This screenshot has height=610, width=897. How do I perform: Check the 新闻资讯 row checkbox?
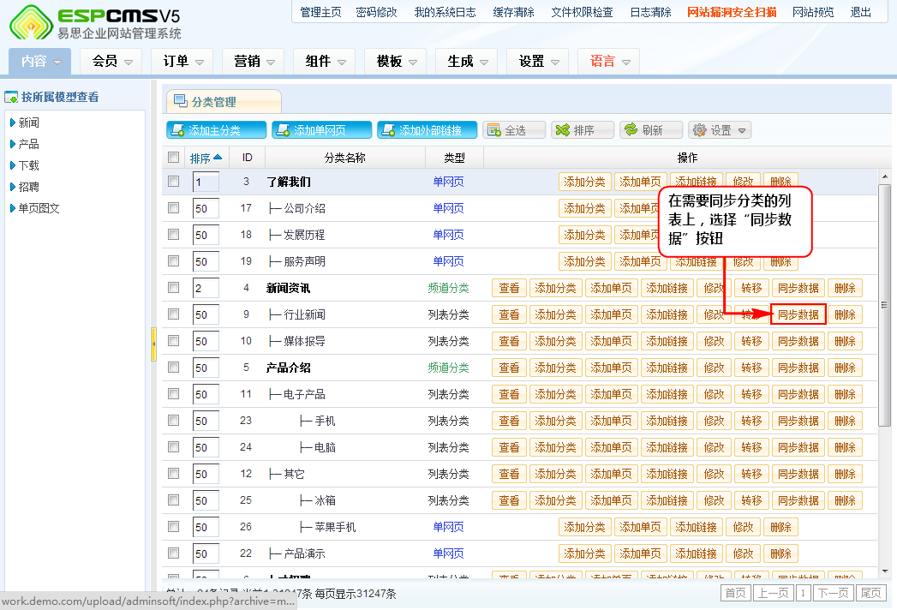coord(173,287)
